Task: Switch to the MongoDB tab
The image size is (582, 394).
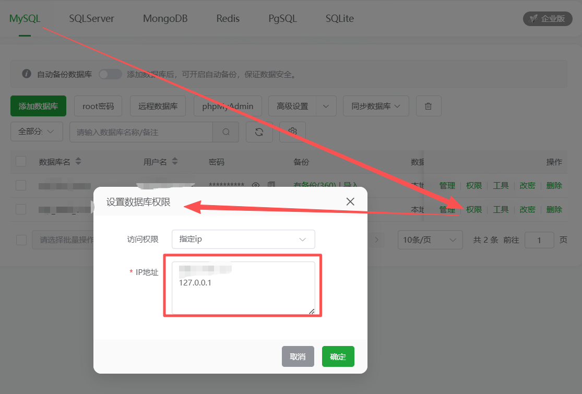Action: pos(165,19)
